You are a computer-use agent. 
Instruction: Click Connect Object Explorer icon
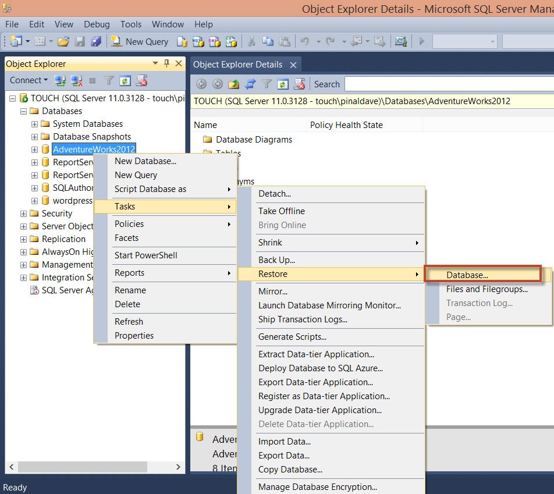click(x=60, y=81)
